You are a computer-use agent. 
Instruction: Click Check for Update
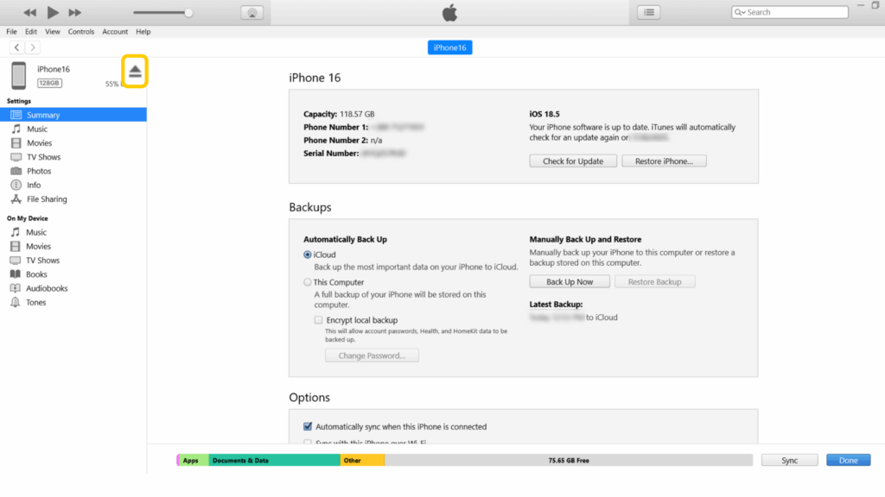572,160
